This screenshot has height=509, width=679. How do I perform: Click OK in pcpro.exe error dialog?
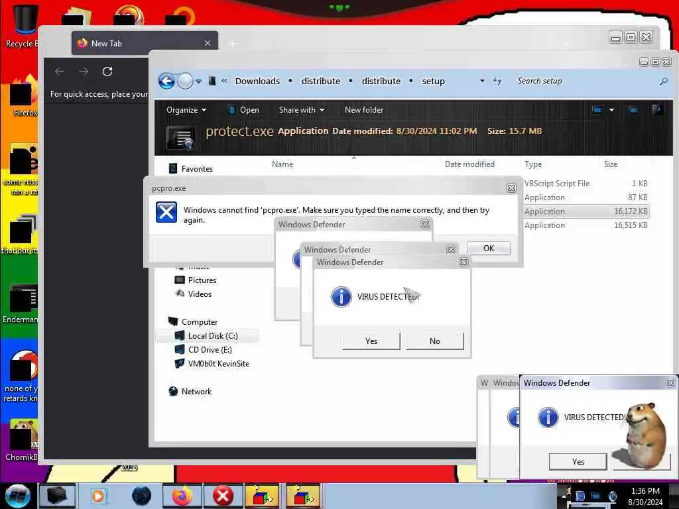489,248
